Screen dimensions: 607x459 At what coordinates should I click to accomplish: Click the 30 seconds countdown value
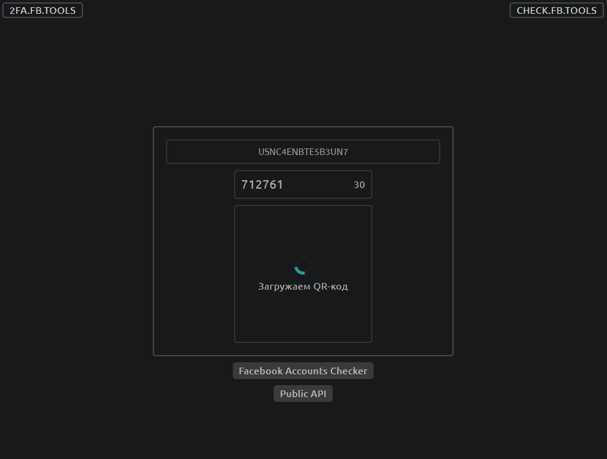click(x=359, y=185)
